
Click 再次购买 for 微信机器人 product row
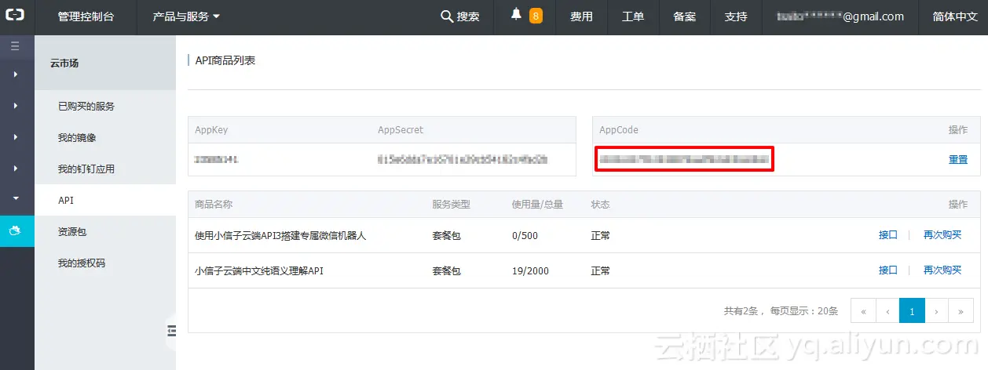click(x=942, y=235)
